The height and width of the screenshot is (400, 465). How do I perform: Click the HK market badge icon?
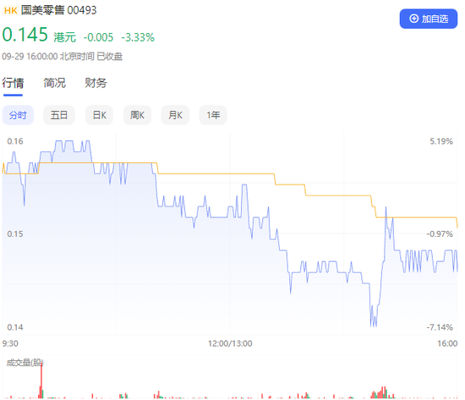pyautogui.click(x=11, y=11)
